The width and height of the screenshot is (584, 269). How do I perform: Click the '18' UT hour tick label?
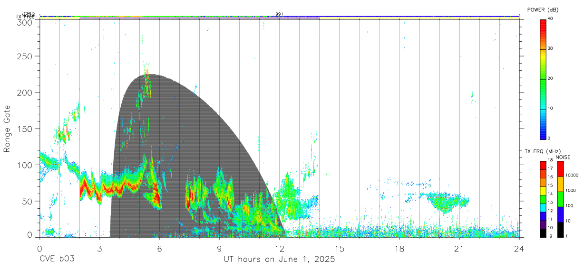tap(399, 248)
